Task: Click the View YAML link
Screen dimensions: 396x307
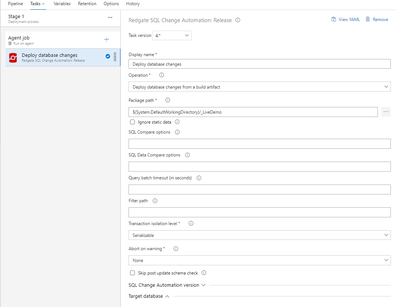Action: point(346,20)
